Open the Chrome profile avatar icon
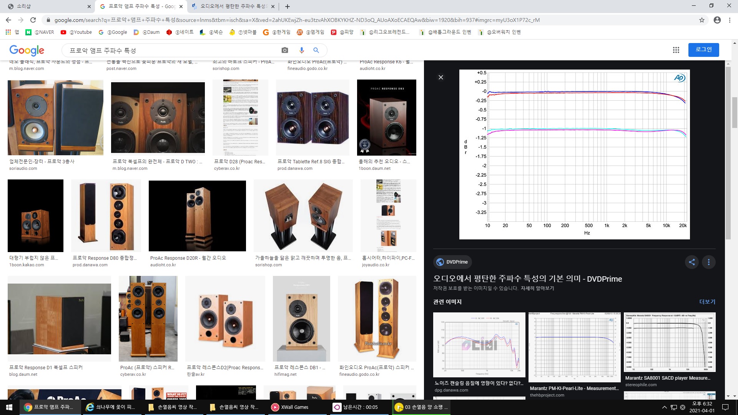Image resolution: width=738 pixels, height=415 pixels. click(x=717, y=20)
